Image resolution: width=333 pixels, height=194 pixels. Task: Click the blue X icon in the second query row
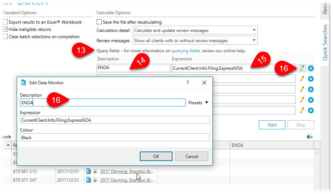pos(311,79)
